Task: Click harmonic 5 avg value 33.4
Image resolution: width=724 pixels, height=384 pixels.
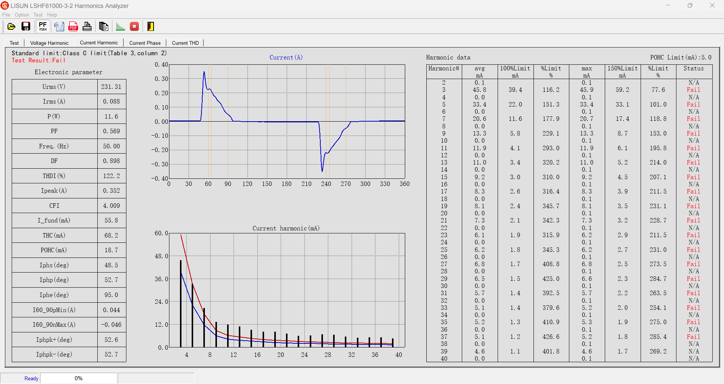Action: 480,104
